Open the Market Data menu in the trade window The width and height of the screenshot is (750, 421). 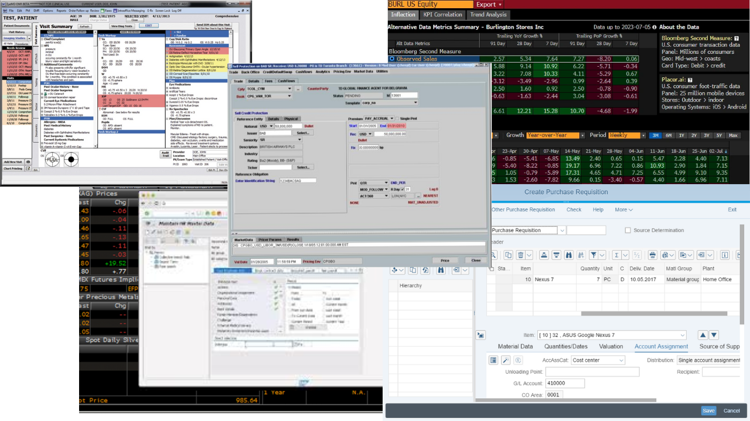364,73
